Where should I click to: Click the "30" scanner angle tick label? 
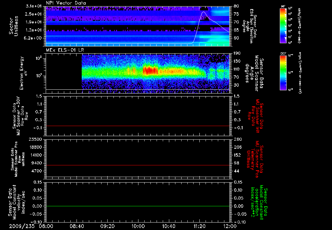click(x=236, y=85)
